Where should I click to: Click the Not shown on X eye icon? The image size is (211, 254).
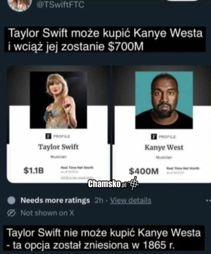coord(11,213)
